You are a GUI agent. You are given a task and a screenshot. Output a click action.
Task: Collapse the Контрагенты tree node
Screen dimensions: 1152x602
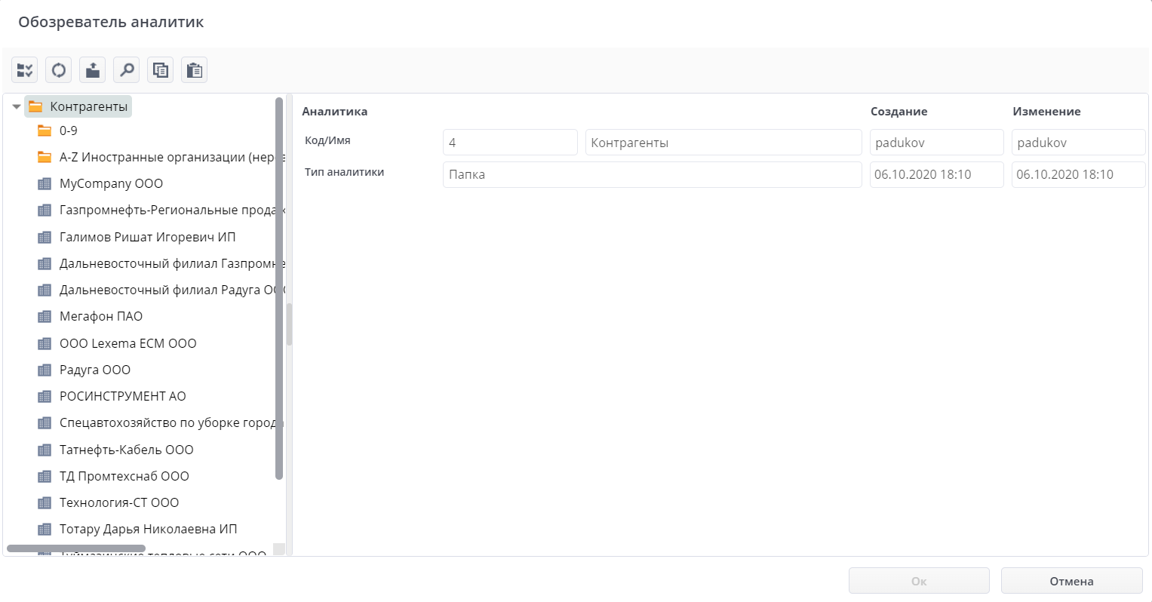click(17, 107)
